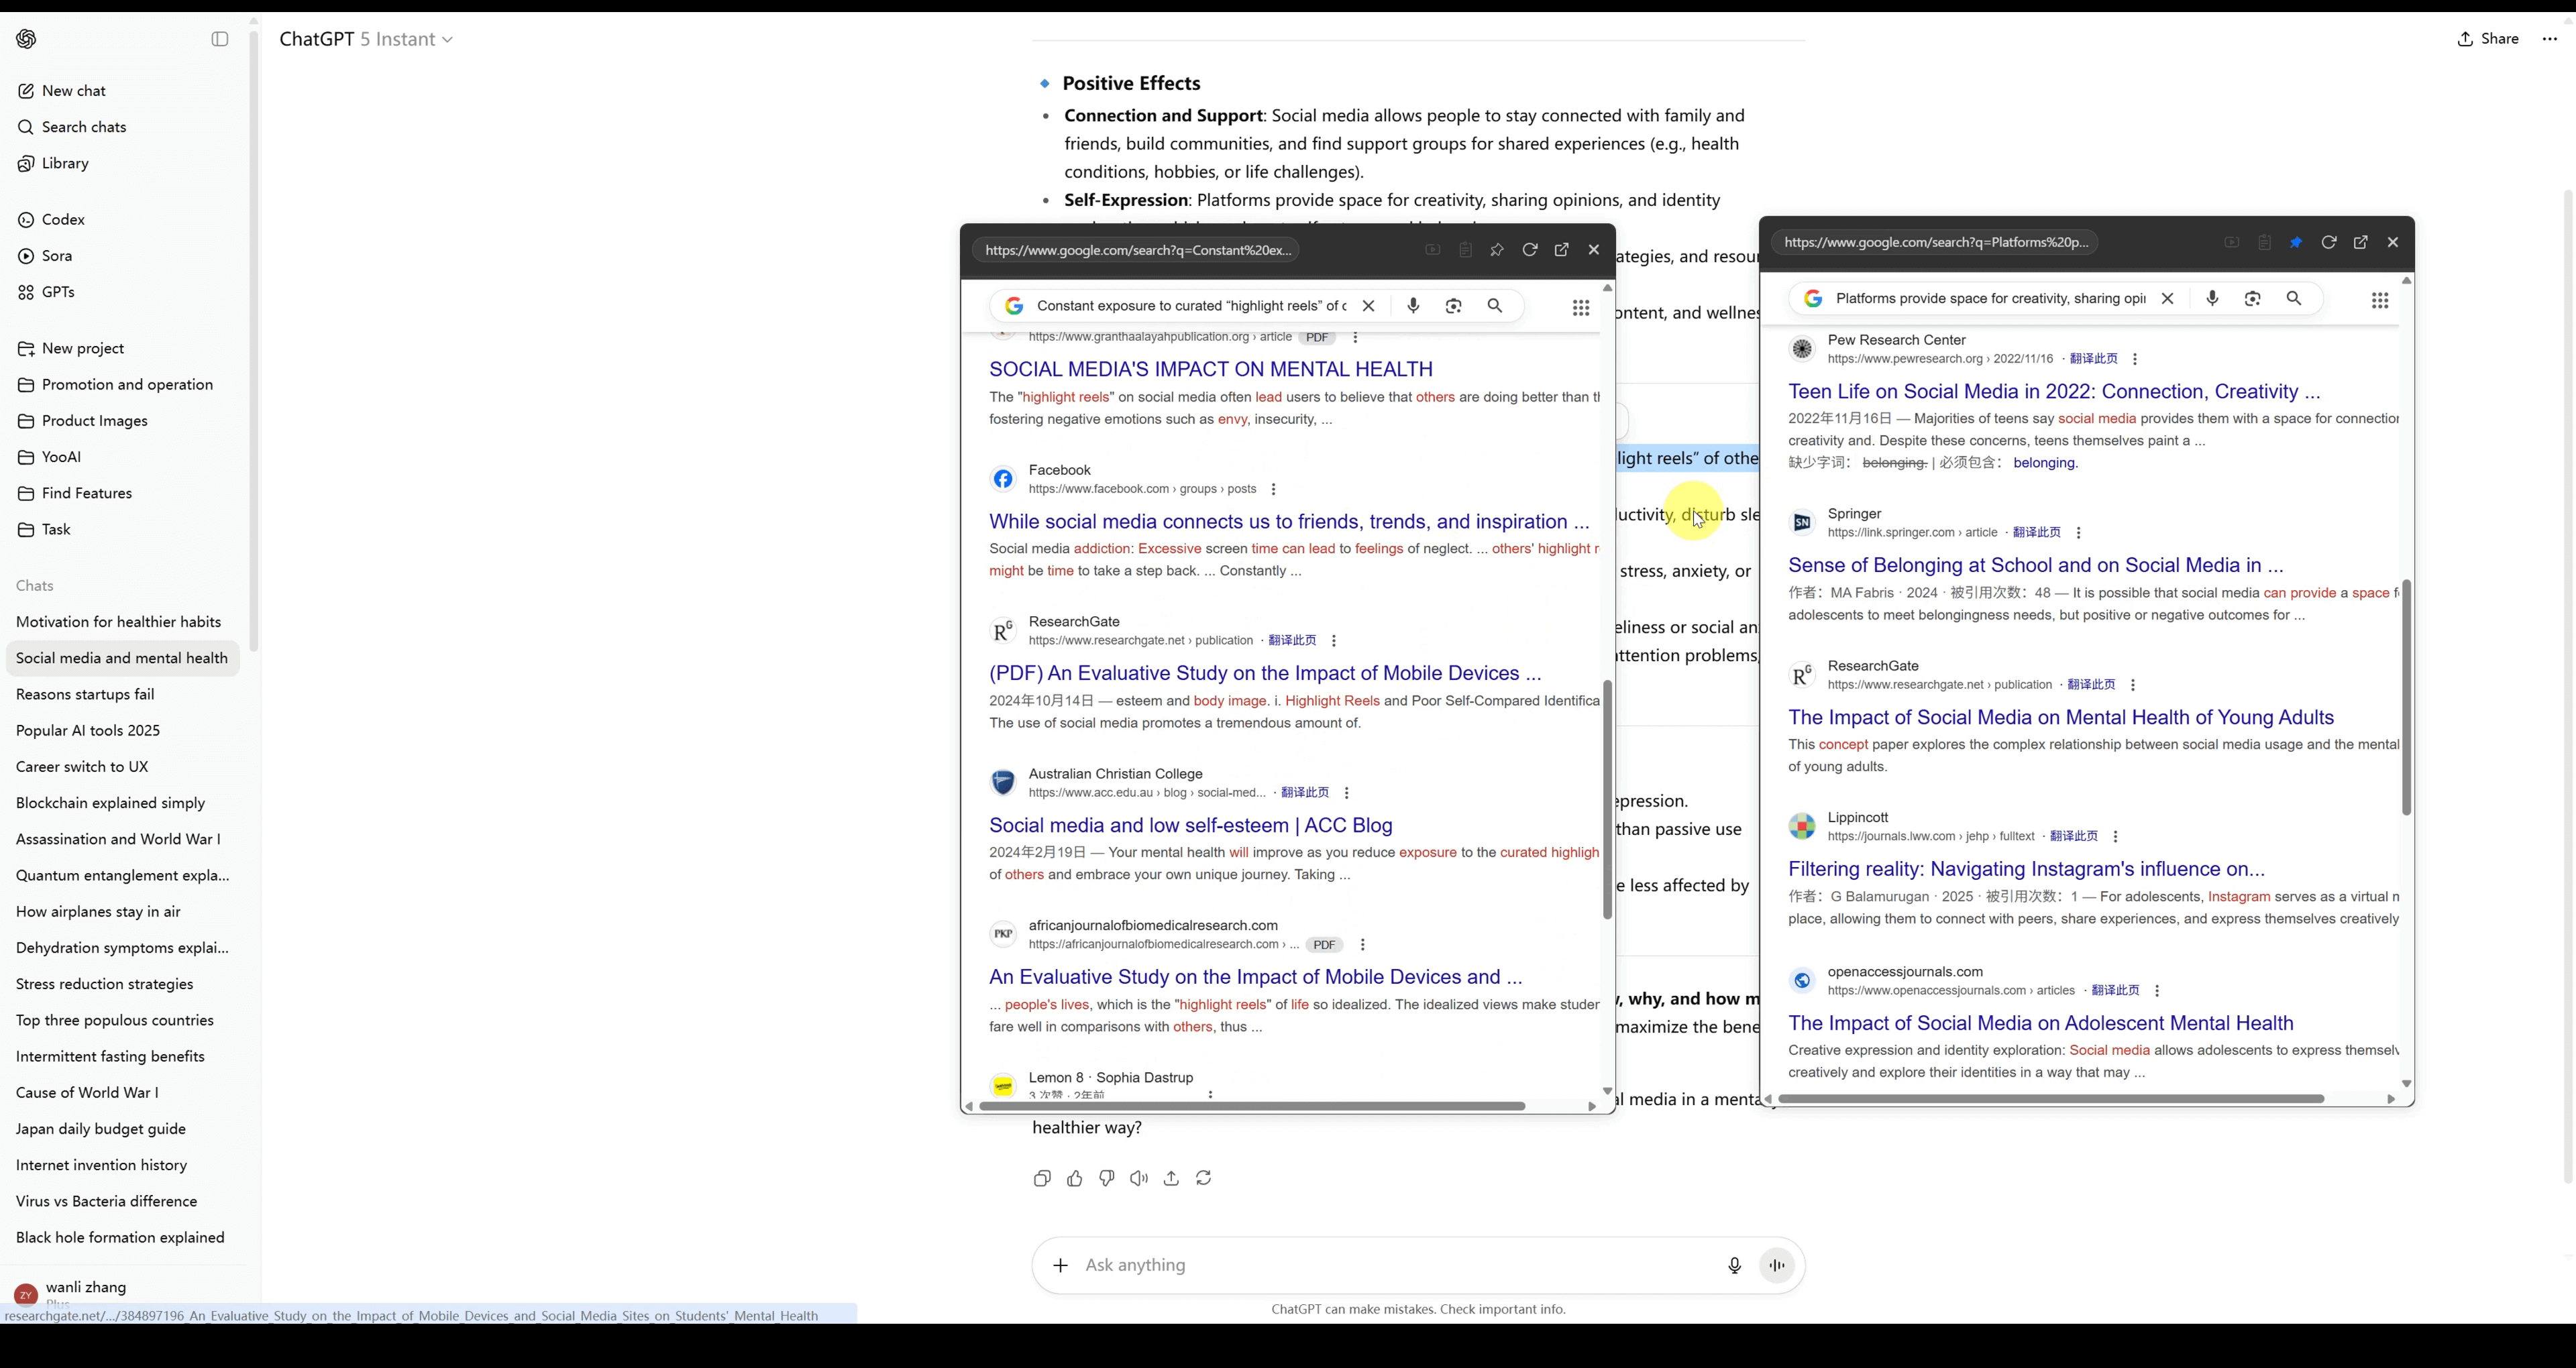The height and width of the screenshot is (1368, 2576).
Task: Click the thumbs down icon
Action: tap(1107, 1178)
